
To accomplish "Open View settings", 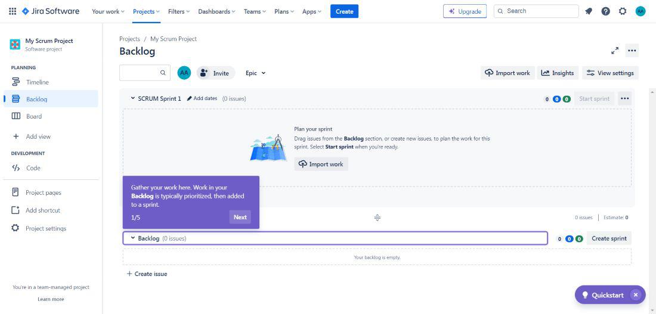I will [x=611, y=73].
